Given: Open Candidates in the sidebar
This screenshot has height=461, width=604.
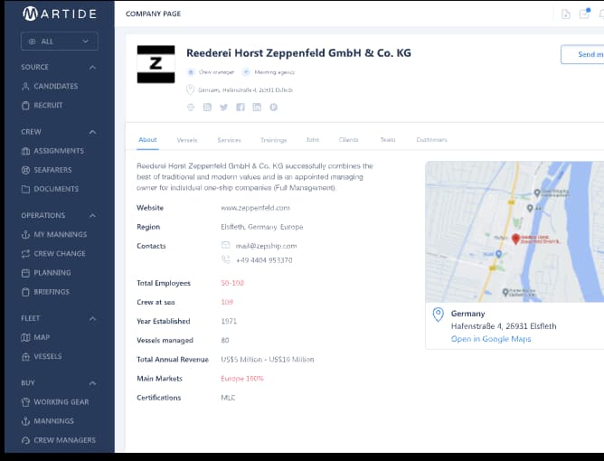Looking at the screenshot, I should click(55, 86).
